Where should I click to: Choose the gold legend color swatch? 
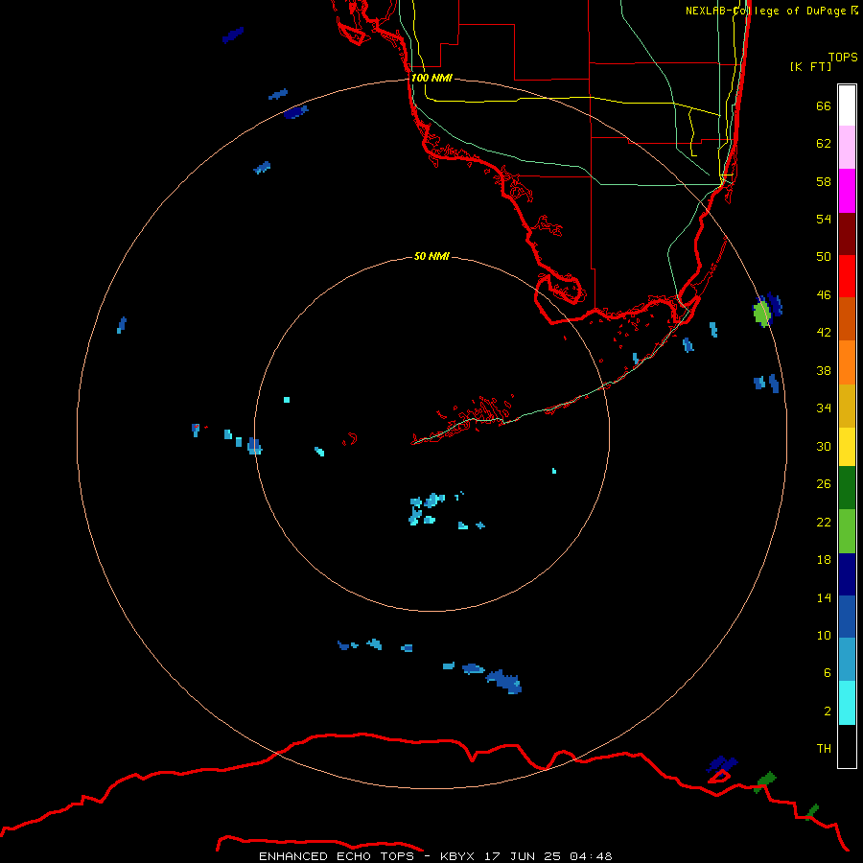(847, 406)
